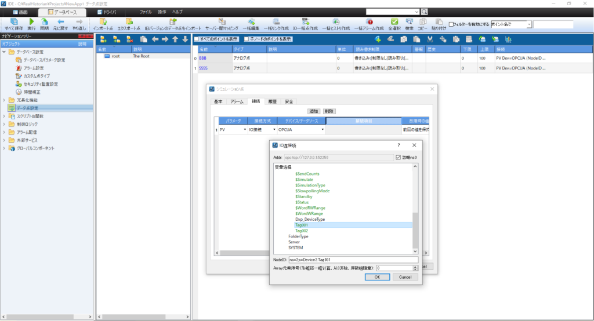Enable すべてのポイントを表示 checkbox
This screenshot has height=321, width=594.
tap(197, 39)
